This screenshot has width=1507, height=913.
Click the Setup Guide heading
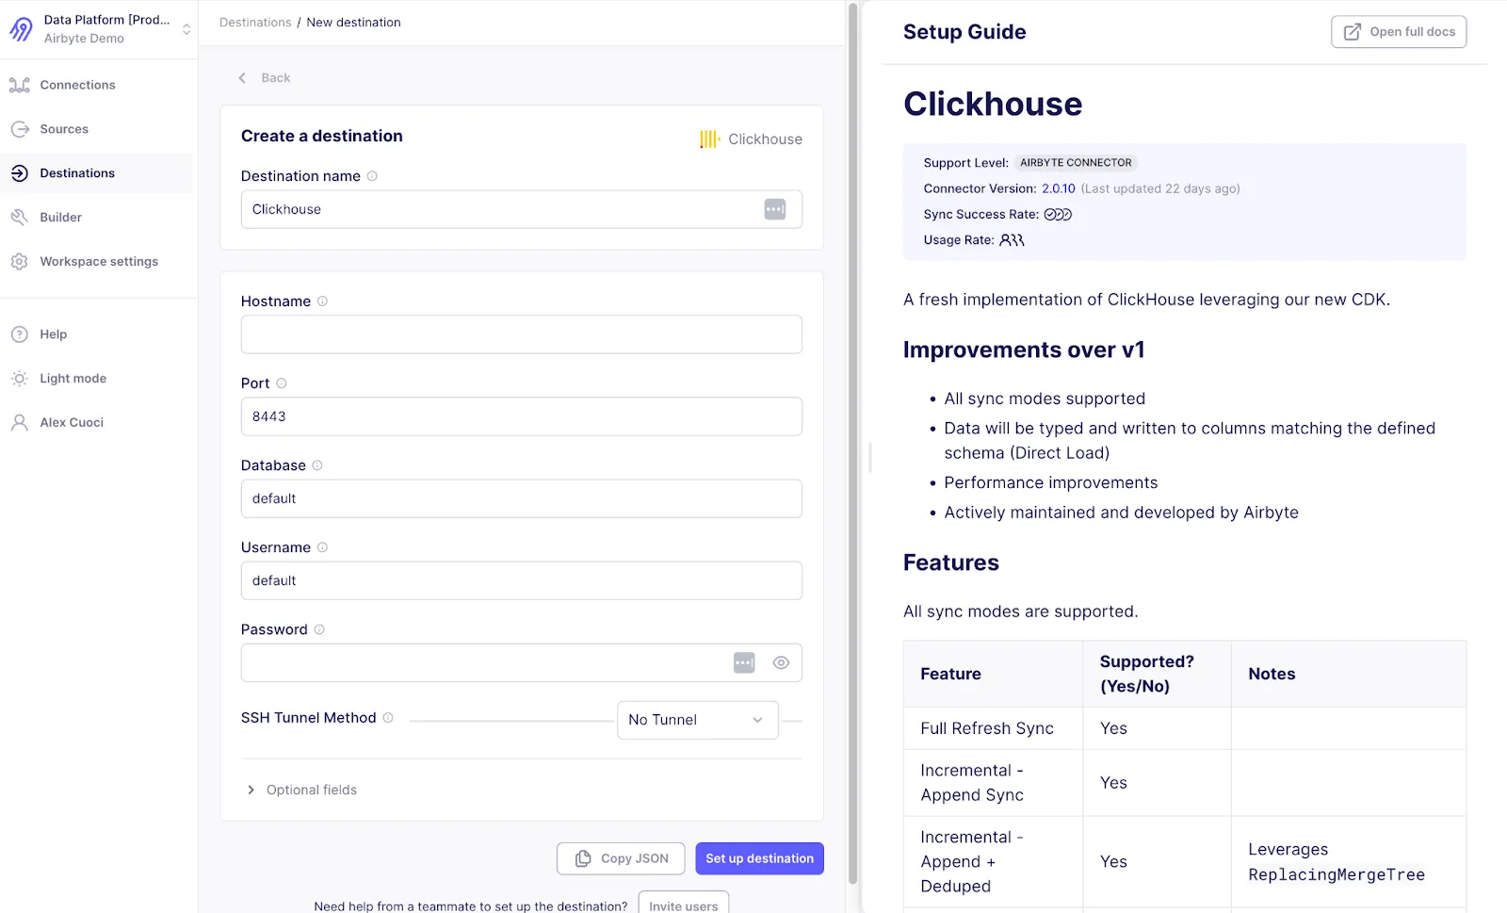[964, 32]
